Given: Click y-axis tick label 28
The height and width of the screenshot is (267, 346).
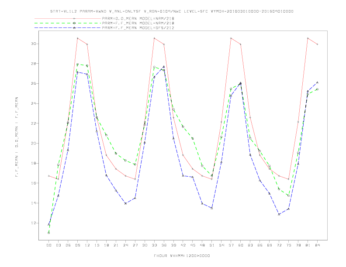Looking at the screenshot, I should pos(34,64).
